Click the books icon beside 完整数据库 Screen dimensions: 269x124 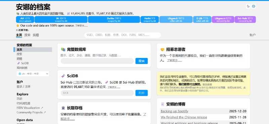(63, 50)
